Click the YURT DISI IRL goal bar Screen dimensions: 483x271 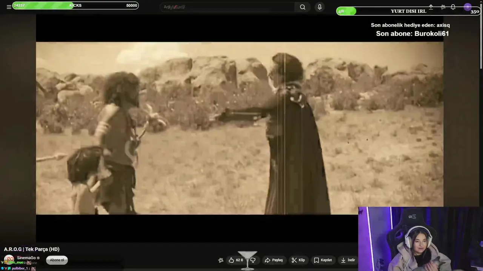(x=408, y=11)
